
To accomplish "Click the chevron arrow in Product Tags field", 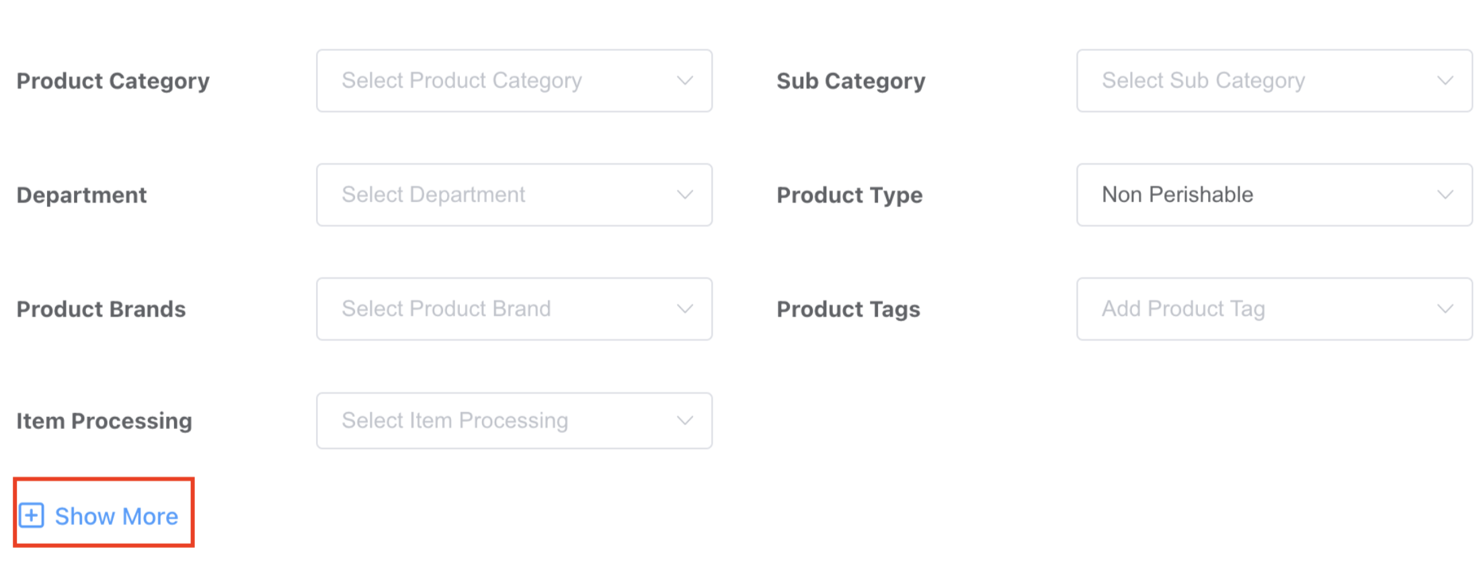I will point(1445,309).
